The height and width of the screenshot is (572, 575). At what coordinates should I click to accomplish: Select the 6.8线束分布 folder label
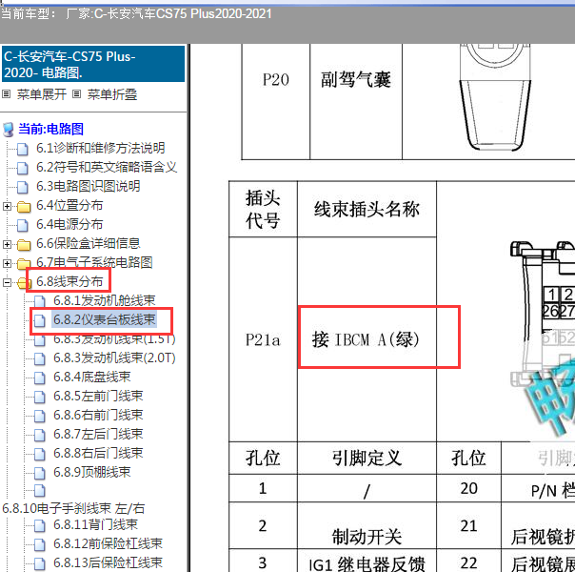pyautogui.click(x=69, y=281)
